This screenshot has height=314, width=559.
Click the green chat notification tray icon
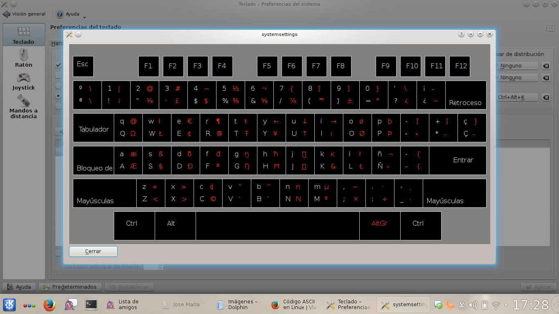tap(438, 305)
